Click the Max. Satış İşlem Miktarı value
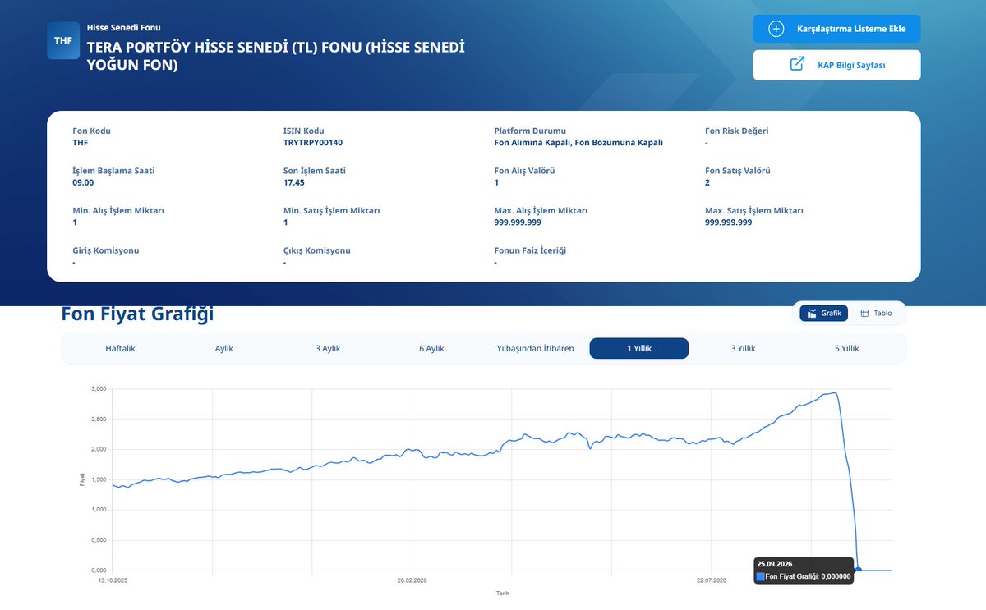Screen dimensions: 986x610 (728, 222)
